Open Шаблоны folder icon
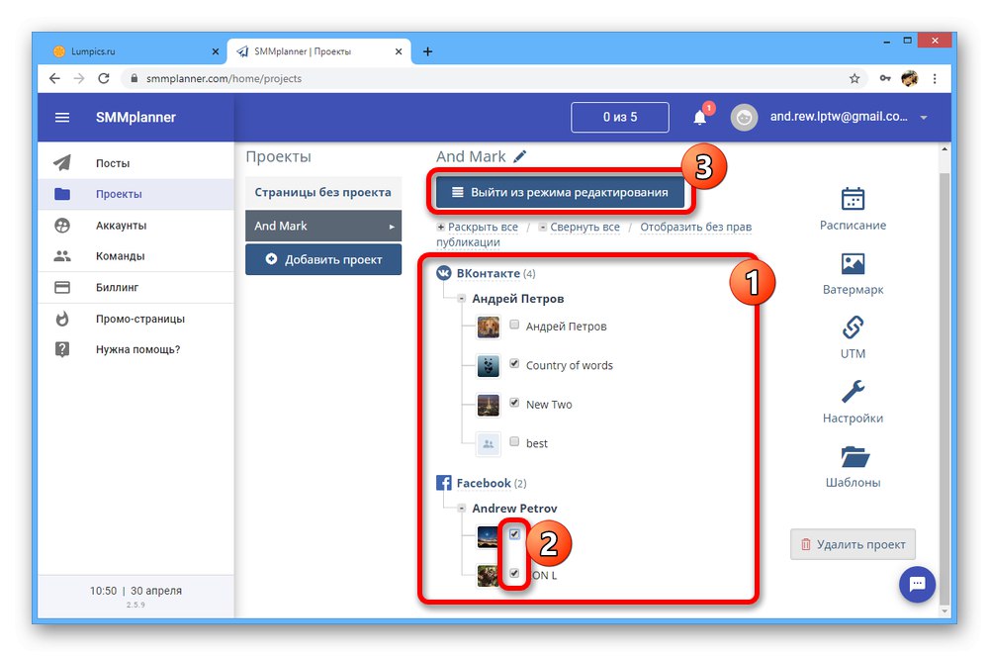Image resolution: width=989 pixels, height=656 pixels. click(x=855, y=456)
